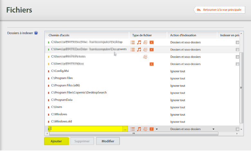This screenshot has width=251, height=151.
Task: Select the video icon in the new entry row
Action: pyautogui.click(x=152, y=129)
